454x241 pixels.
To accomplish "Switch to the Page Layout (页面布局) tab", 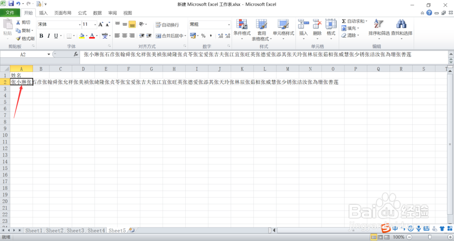I will 63,13.
